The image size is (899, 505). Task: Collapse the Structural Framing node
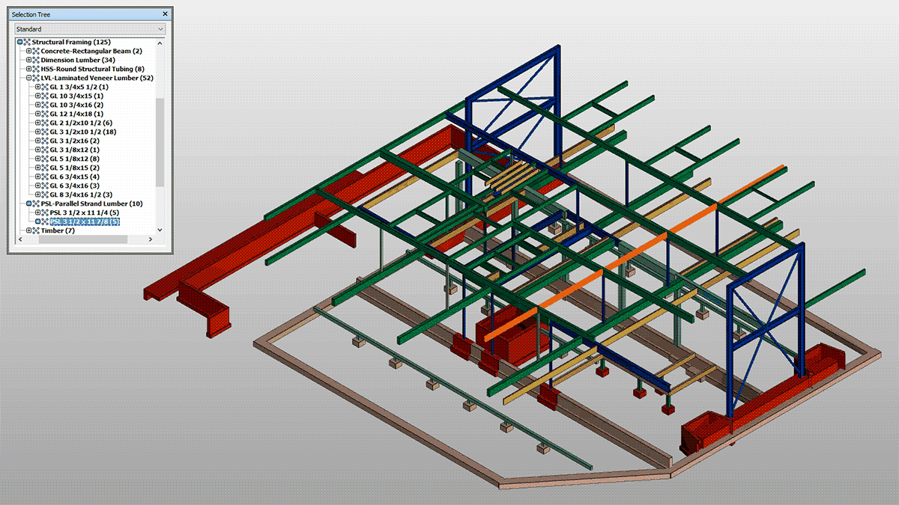(x=20, y=42)
